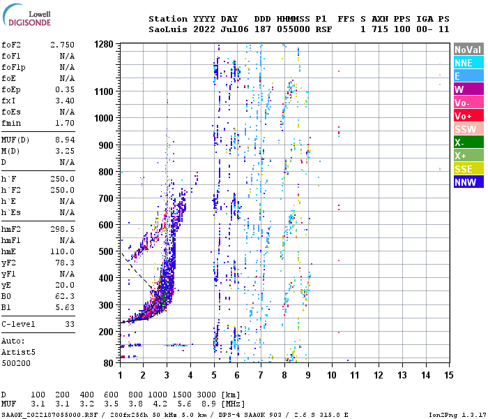Click the foF1 N/A value
The image size is (488, 419).
pos(67,56)
